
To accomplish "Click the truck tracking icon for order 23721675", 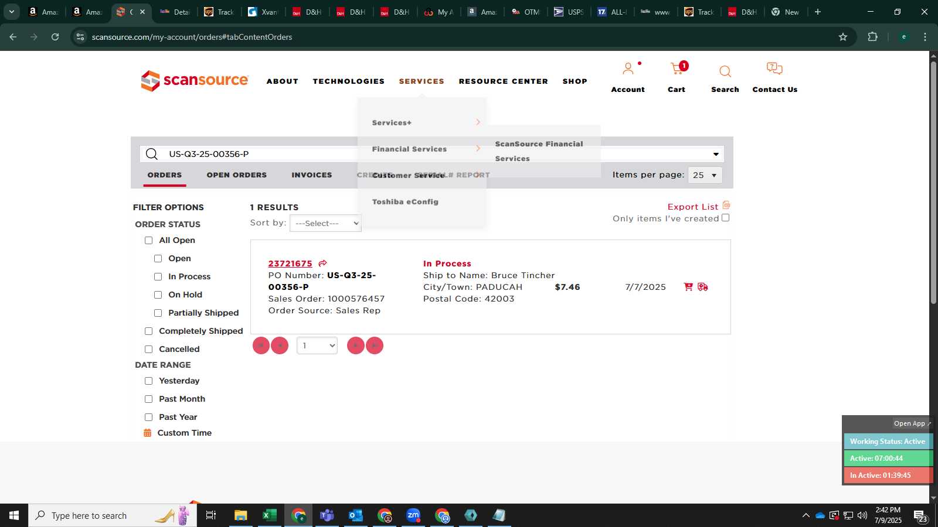I will 703,287.
